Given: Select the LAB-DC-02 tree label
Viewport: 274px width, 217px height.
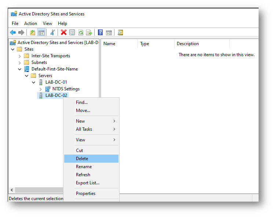Looking at the screenshot, I should [56, 95].
